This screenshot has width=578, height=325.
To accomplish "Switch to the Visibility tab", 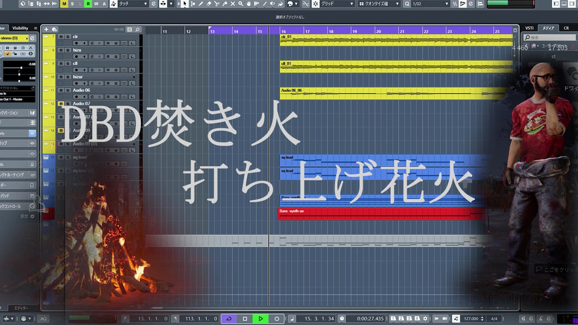I will pos(20,28).
